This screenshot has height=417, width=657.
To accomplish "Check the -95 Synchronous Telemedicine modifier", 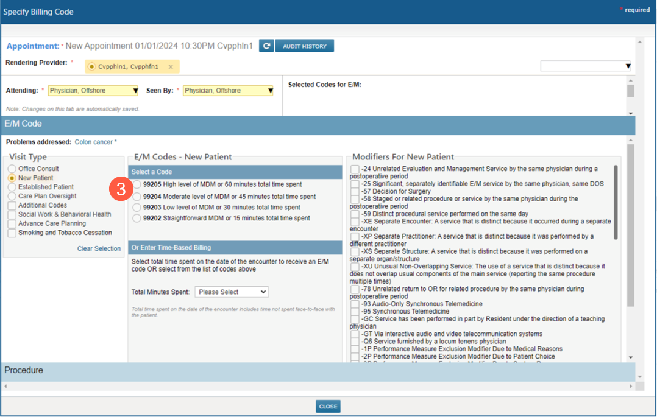I will click(355, 312).
